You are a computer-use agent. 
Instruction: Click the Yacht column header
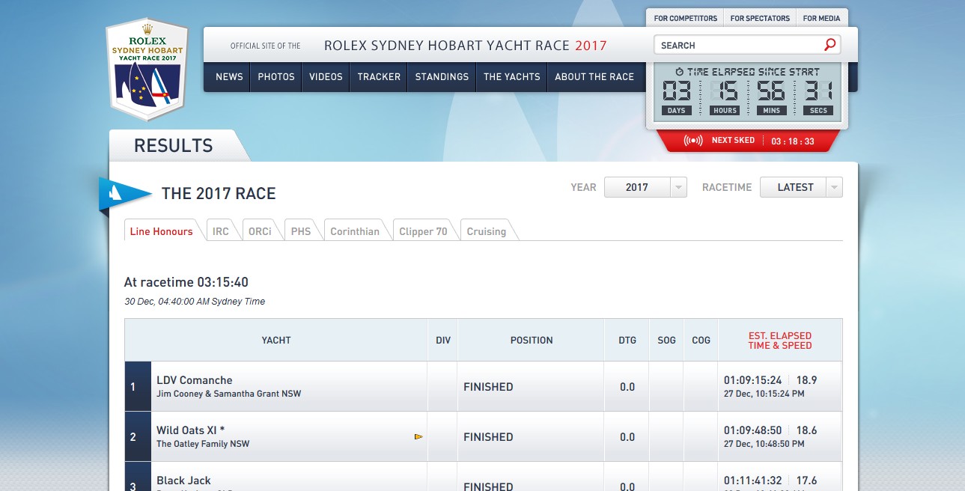click(x=276, y=340)
